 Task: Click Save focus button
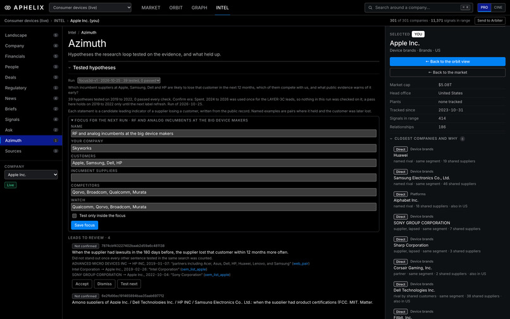pos(84,225)
